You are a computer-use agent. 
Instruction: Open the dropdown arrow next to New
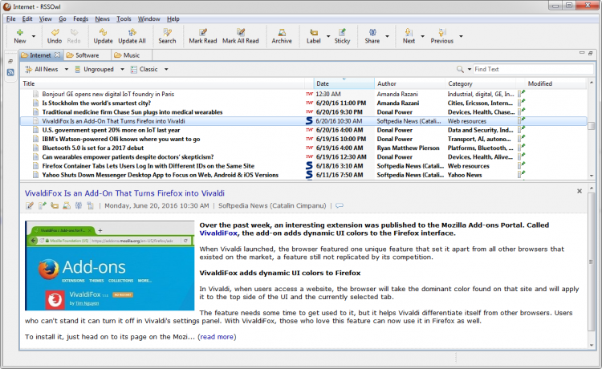(x=34, y=36)
